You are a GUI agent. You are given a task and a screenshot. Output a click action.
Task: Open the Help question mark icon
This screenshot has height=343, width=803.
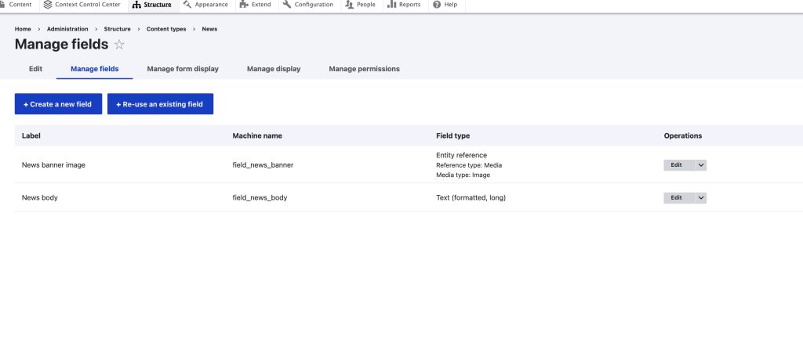tap(437, 5)
